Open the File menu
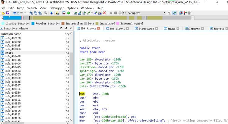Image resolution: width=228 pixels, height=124 pixels. [3, 8]
